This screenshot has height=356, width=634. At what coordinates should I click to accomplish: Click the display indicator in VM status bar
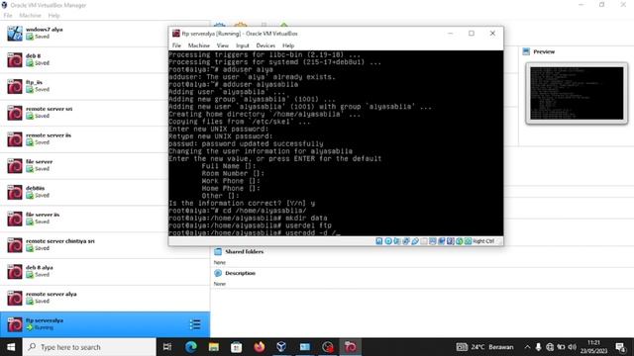[x=433, y=241]
